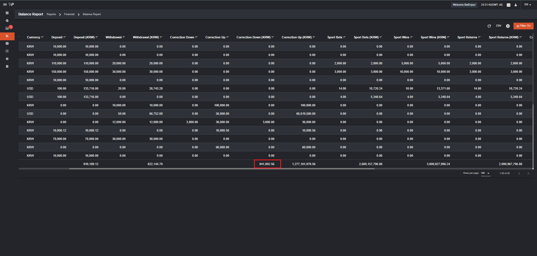Viewport: 537px width, 256px height.
Task: Go to the next page arrow
Action: coord(528,173)
